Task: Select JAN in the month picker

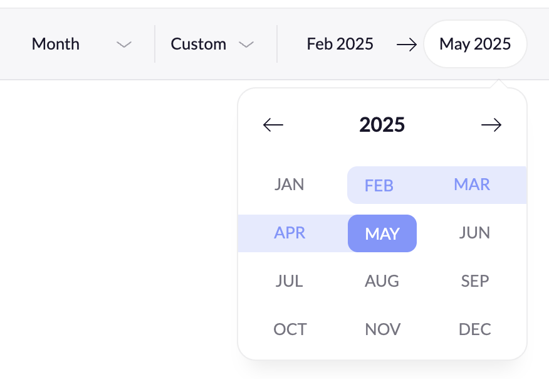Action: click(289, 184)
